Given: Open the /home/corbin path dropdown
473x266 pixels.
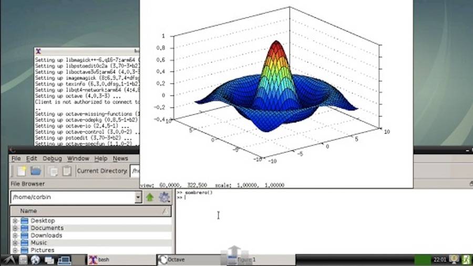Looking at the screenshot, I should click(138, 198).
